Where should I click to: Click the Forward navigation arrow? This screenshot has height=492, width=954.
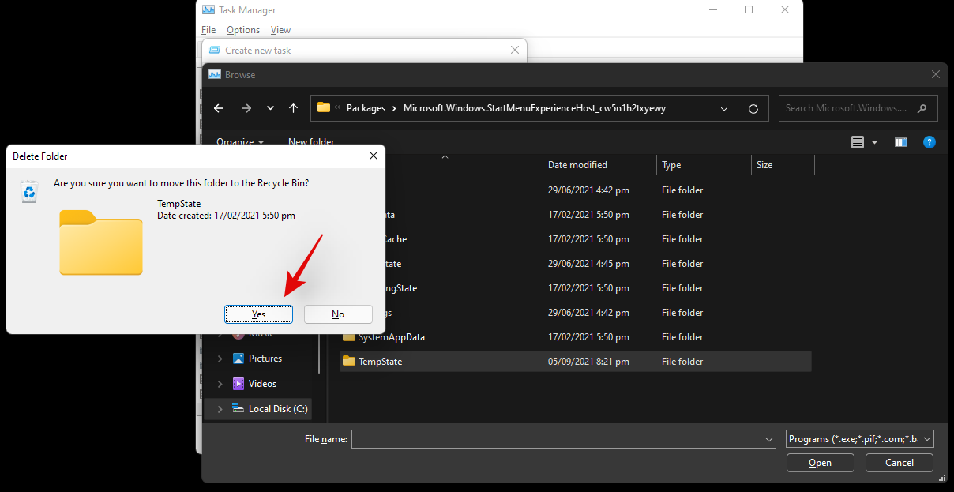pos(246,108)
